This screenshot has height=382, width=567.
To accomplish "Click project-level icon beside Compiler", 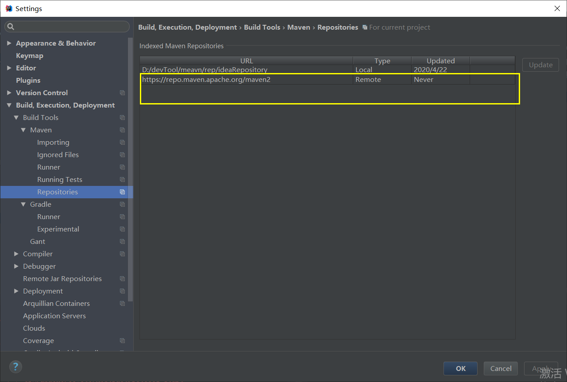I will coord(122,254).
